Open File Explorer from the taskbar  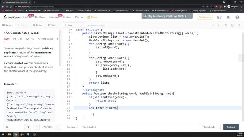click(x=10, y=134)
